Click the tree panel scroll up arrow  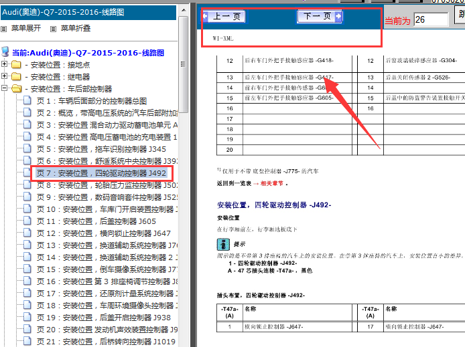184,10
